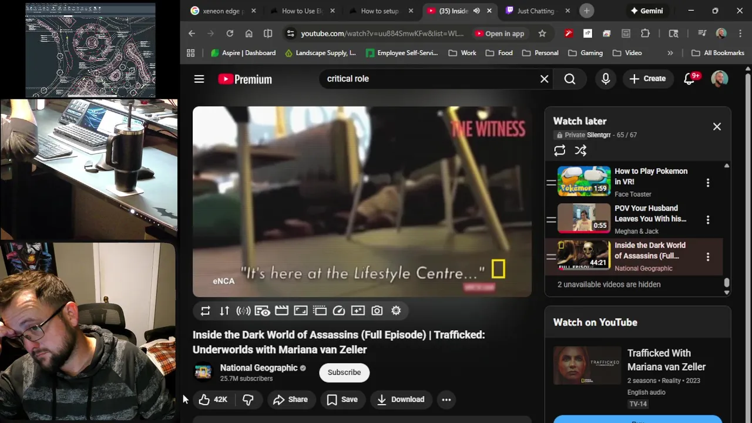Open Aspire | Dashboard bookmark

click(243, 53)
